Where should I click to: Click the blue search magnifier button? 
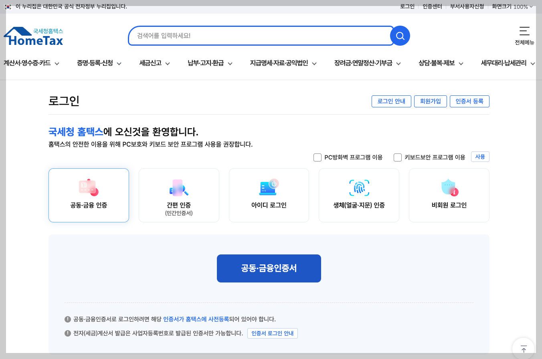pos(400,36)
